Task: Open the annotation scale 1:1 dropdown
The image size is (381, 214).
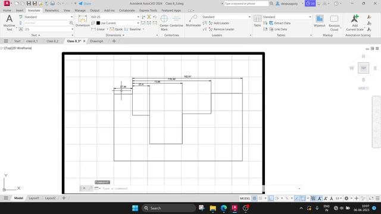Action: coord(339,198)
